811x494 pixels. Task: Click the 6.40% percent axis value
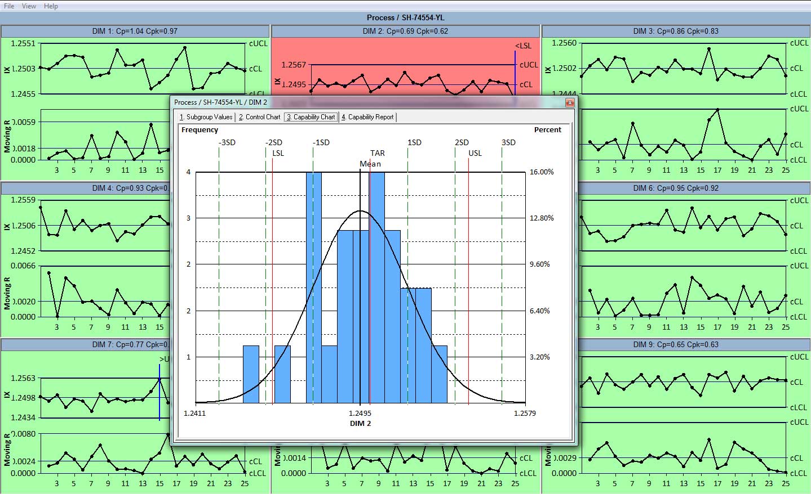pyautogui.click(x=540, y=311)
